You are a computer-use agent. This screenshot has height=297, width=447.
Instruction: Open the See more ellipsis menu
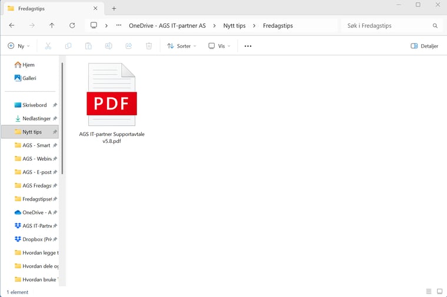pyautogui.click(x=248, y=46)
